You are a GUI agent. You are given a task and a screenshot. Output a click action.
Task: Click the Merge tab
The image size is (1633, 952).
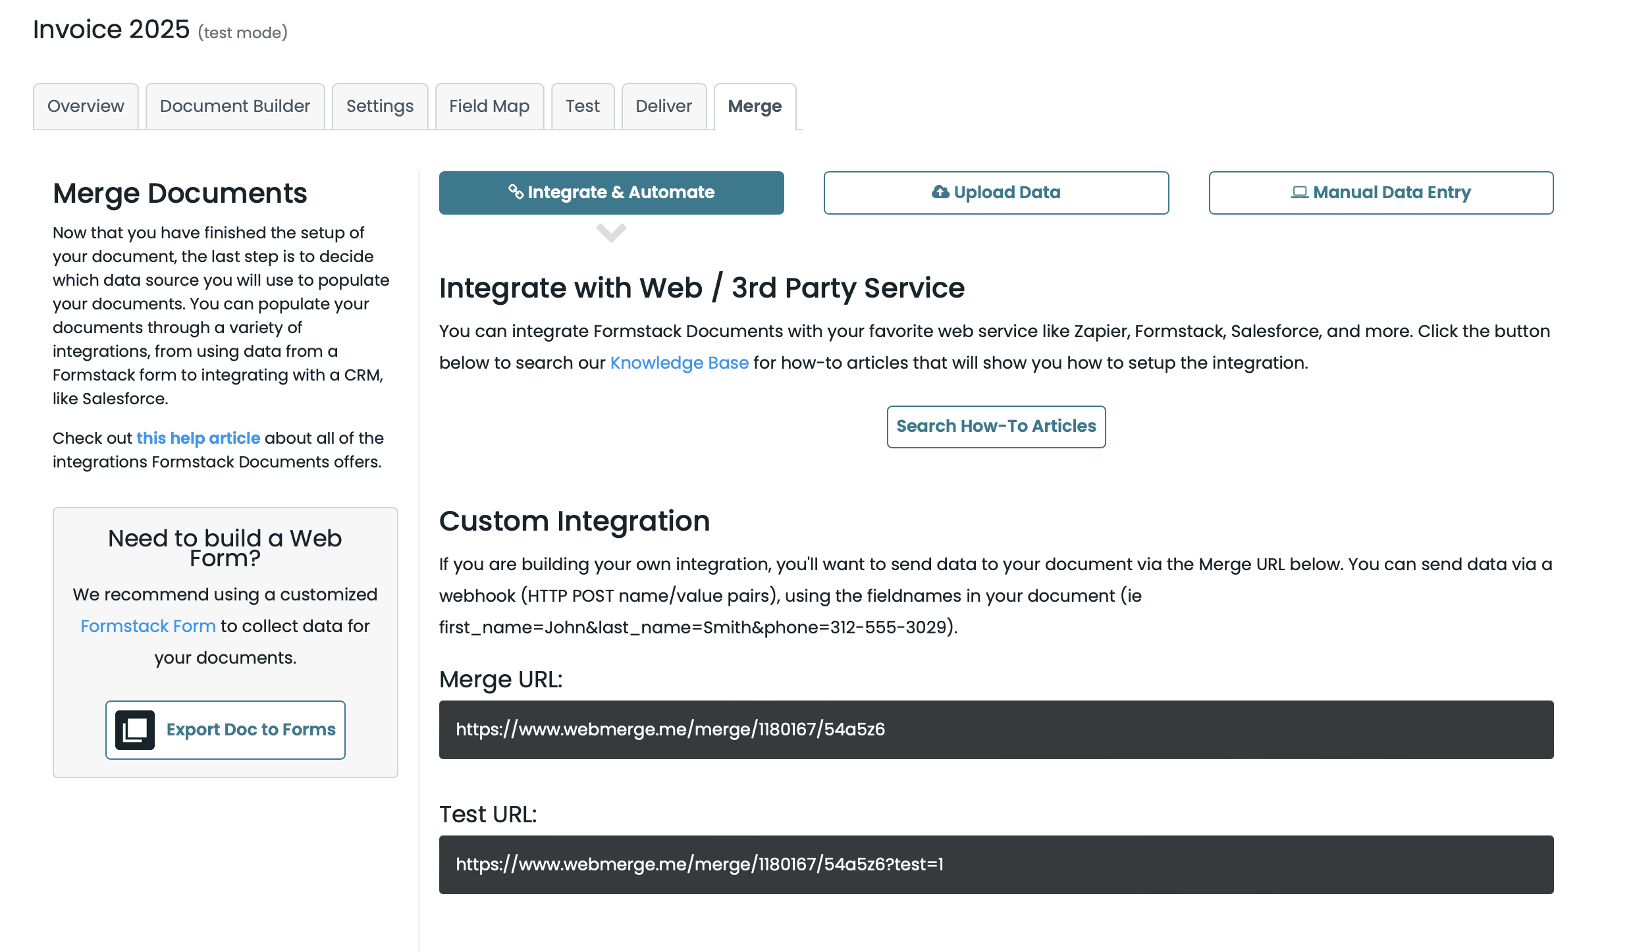pyautogui.click(x=755, y=106)
